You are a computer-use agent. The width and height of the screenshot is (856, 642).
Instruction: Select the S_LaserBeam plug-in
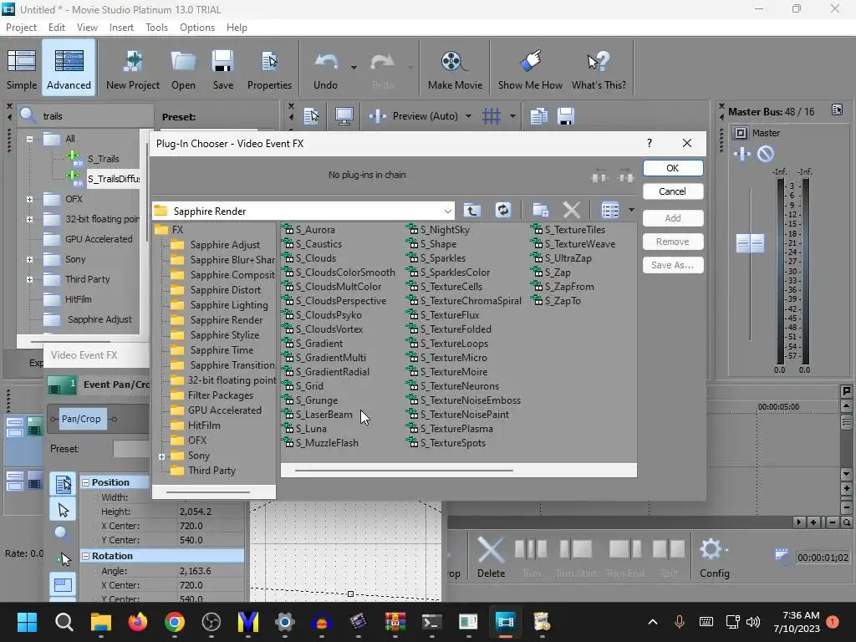(x=318, y=415)
